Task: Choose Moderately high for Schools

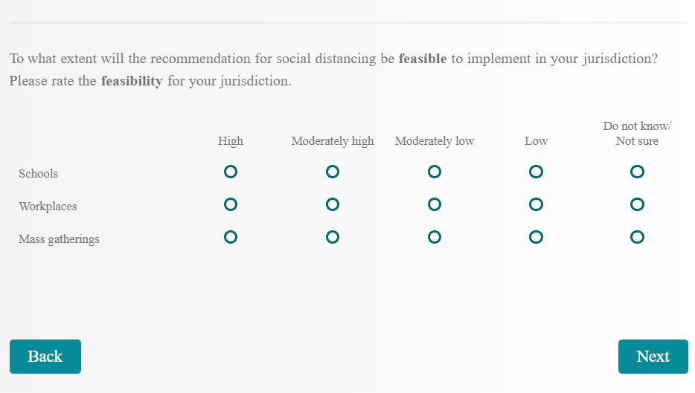Action: coord(333,172)
